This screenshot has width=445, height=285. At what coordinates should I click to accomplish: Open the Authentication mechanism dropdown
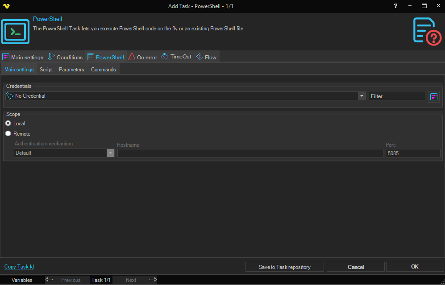point(110,153)
